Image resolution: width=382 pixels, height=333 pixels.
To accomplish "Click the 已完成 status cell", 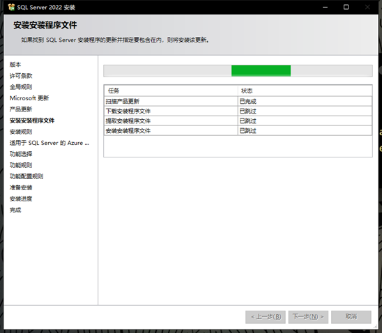I will pos(305,101).
